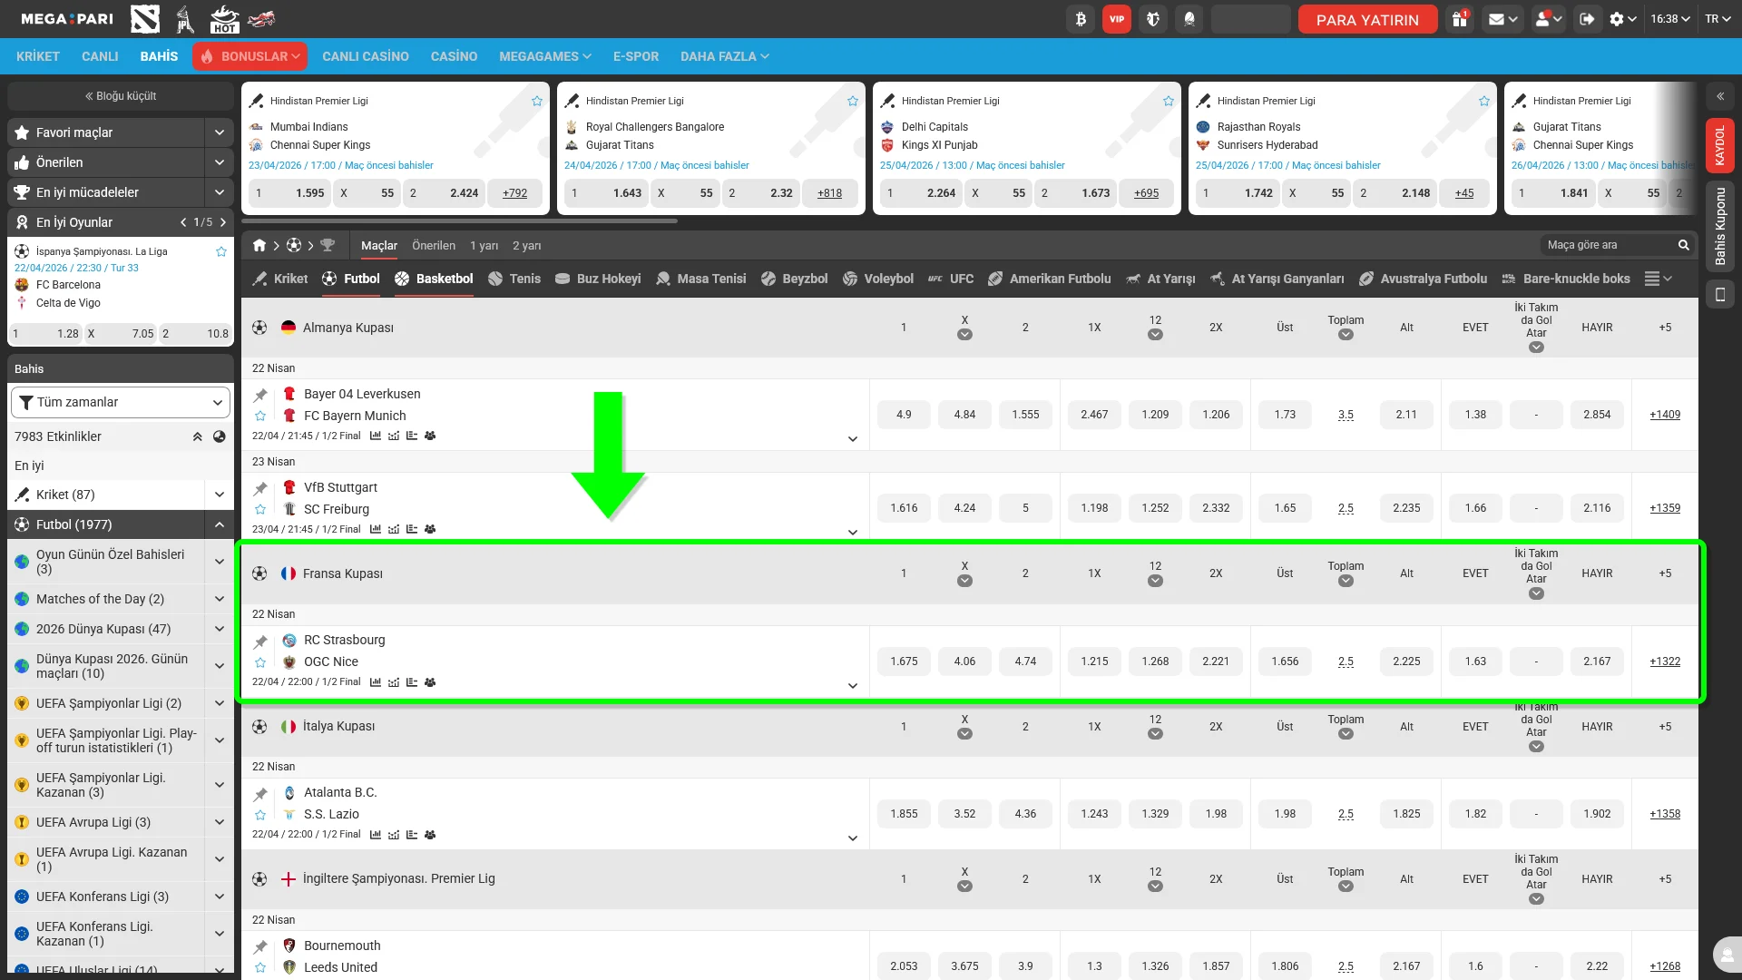Switch to the 1 yarı tab

484,245
